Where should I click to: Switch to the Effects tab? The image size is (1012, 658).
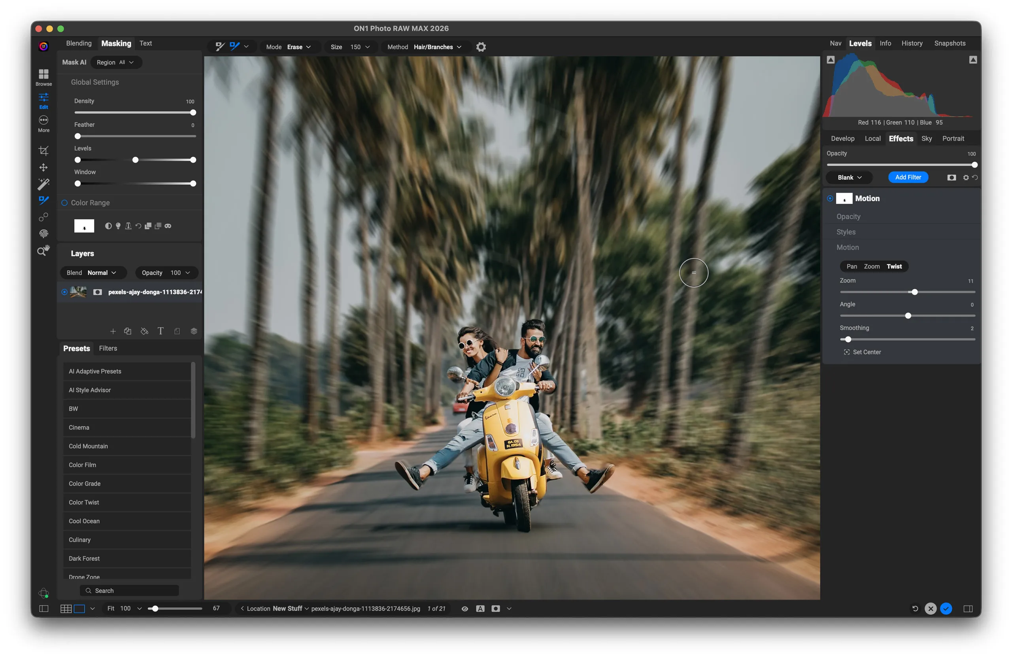point(901,138)
